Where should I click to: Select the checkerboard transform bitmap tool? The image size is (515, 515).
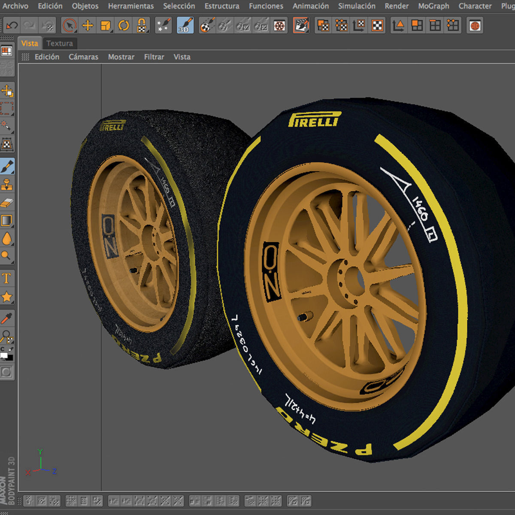[x=7, y=144]
